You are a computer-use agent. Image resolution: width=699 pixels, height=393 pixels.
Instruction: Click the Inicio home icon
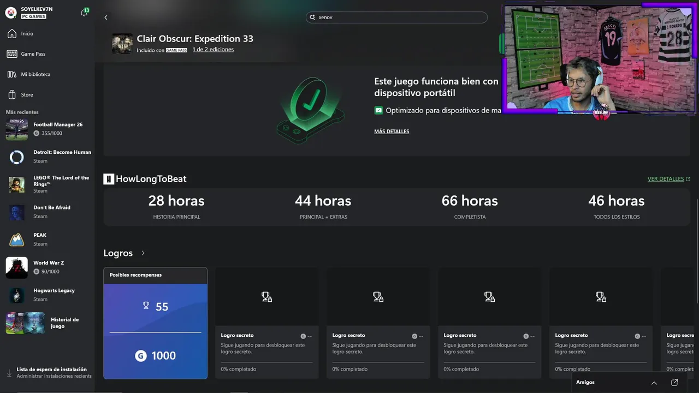pyautogui.click(x=11, y=34)
